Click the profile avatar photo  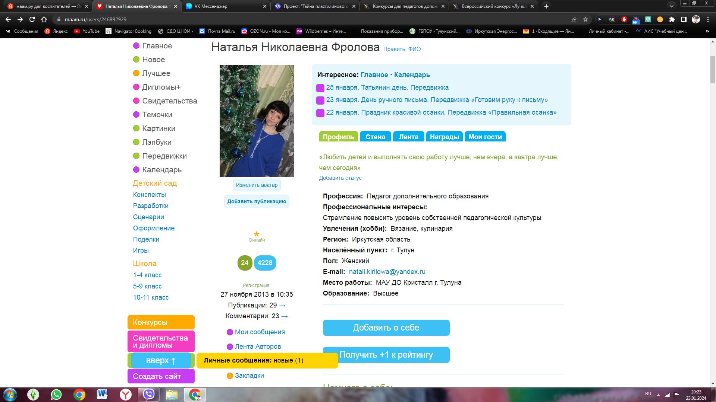pos(257,121)
